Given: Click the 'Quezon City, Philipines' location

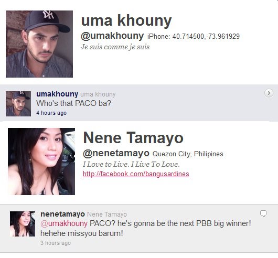Looking at the screenshot, I should tap(188, 154).
